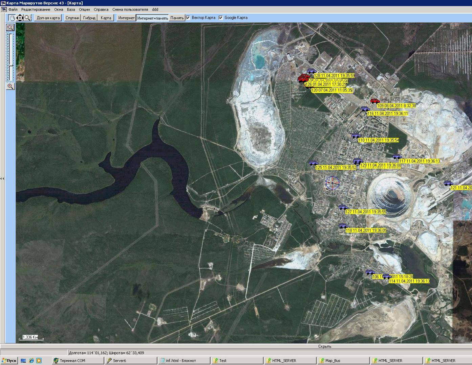Select blue vehicle marker 125
Image resolution: width=472 pixels, height=365 pixels.
coord(313,163)
